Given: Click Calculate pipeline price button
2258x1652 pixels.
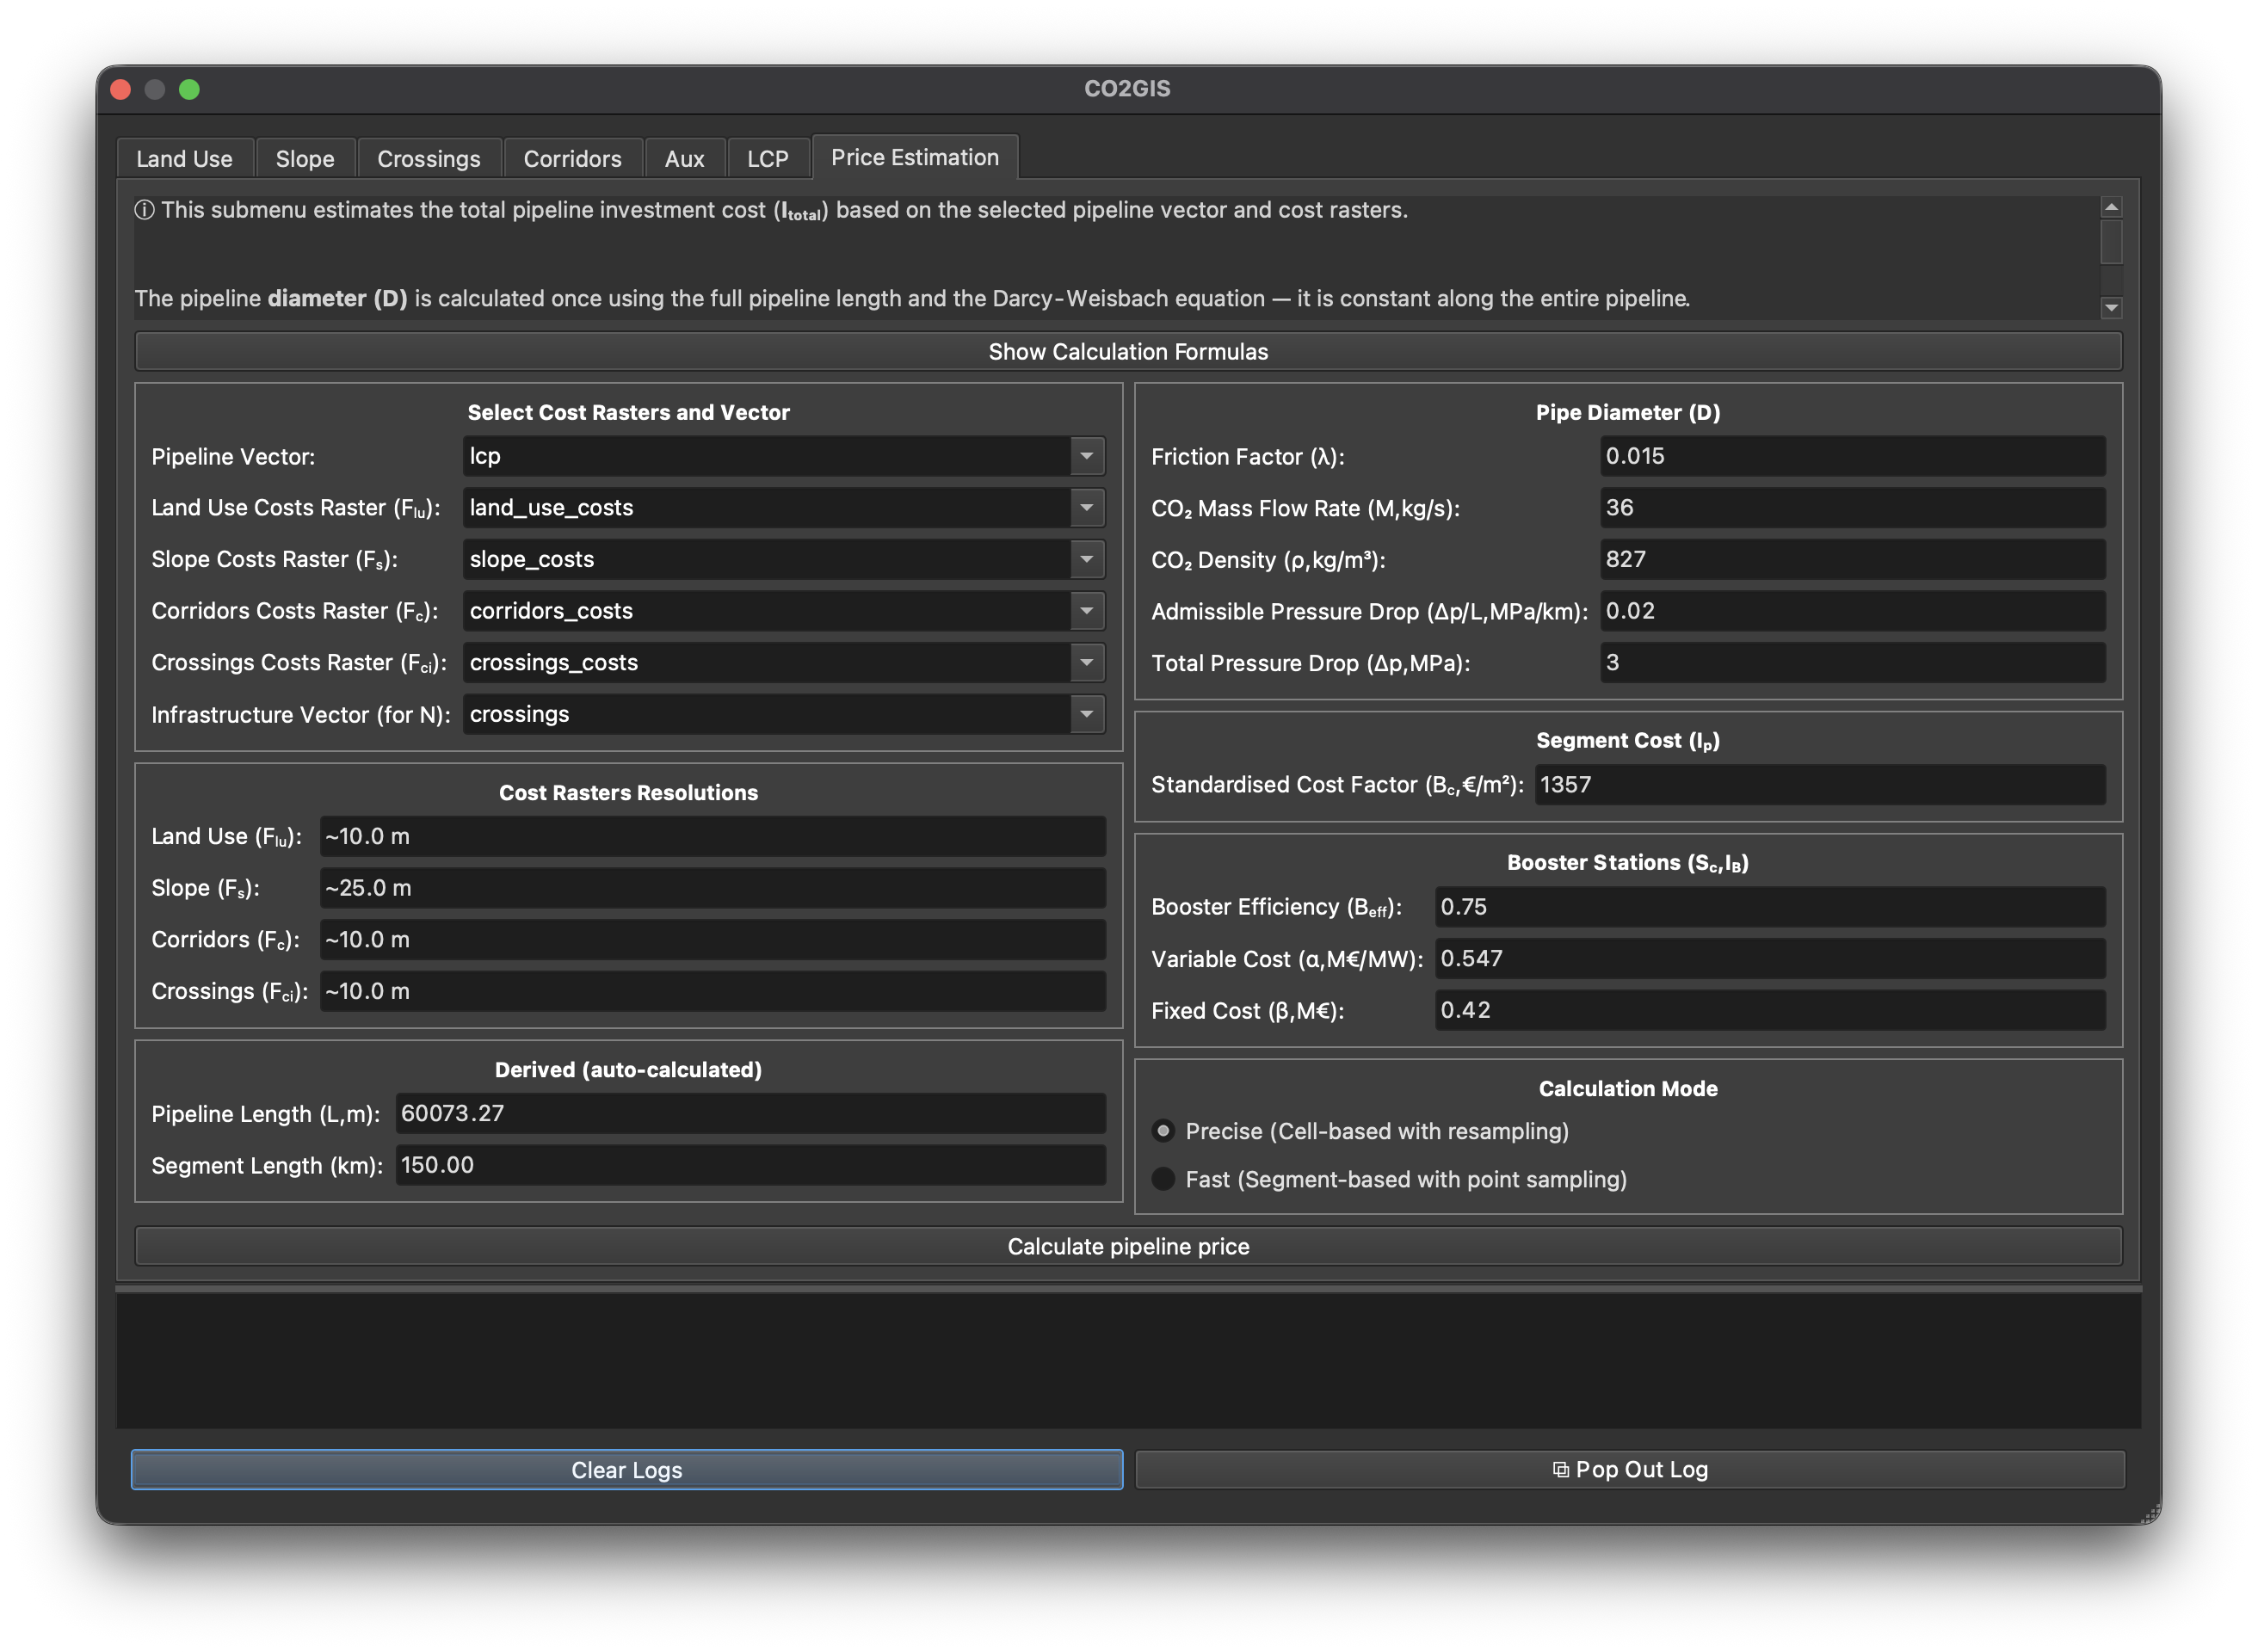Looking at the screenshot, I should point(1128,1246).
